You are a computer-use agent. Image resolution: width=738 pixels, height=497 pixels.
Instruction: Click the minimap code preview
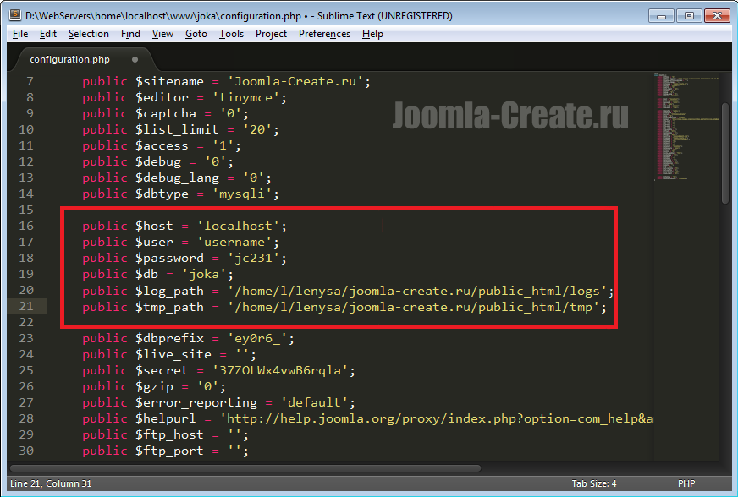684,127
